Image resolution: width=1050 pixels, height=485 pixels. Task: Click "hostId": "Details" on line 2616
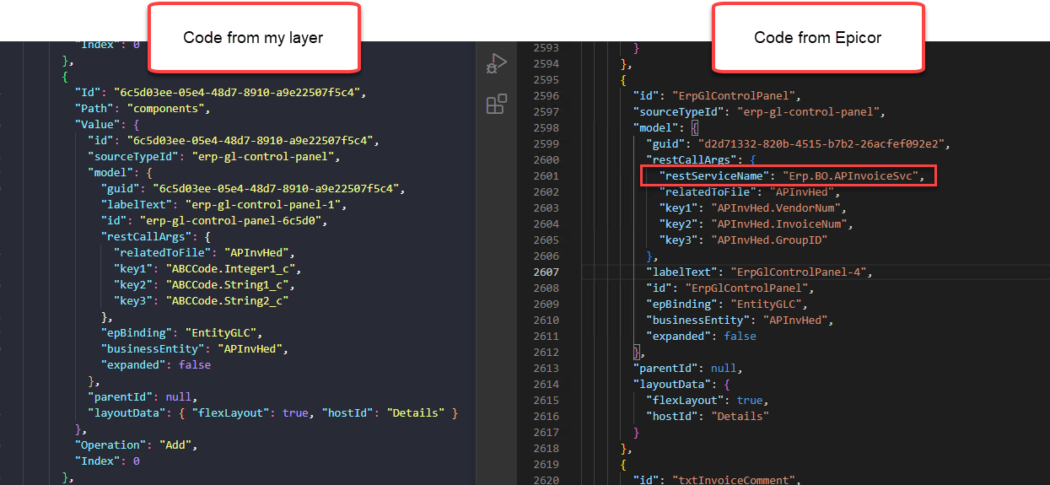[x=708, y=417]
